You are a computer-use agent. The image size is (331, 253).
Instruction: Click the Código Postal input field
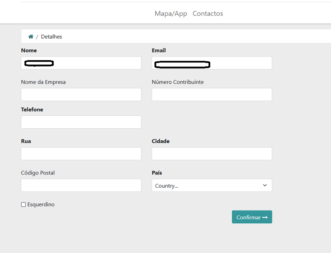81,186
